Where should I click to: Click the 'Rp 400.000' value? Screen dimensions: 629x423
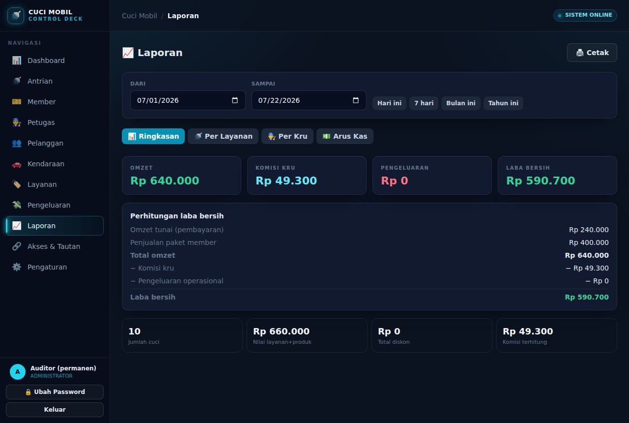pyautogui.click(x=589, y=242)
